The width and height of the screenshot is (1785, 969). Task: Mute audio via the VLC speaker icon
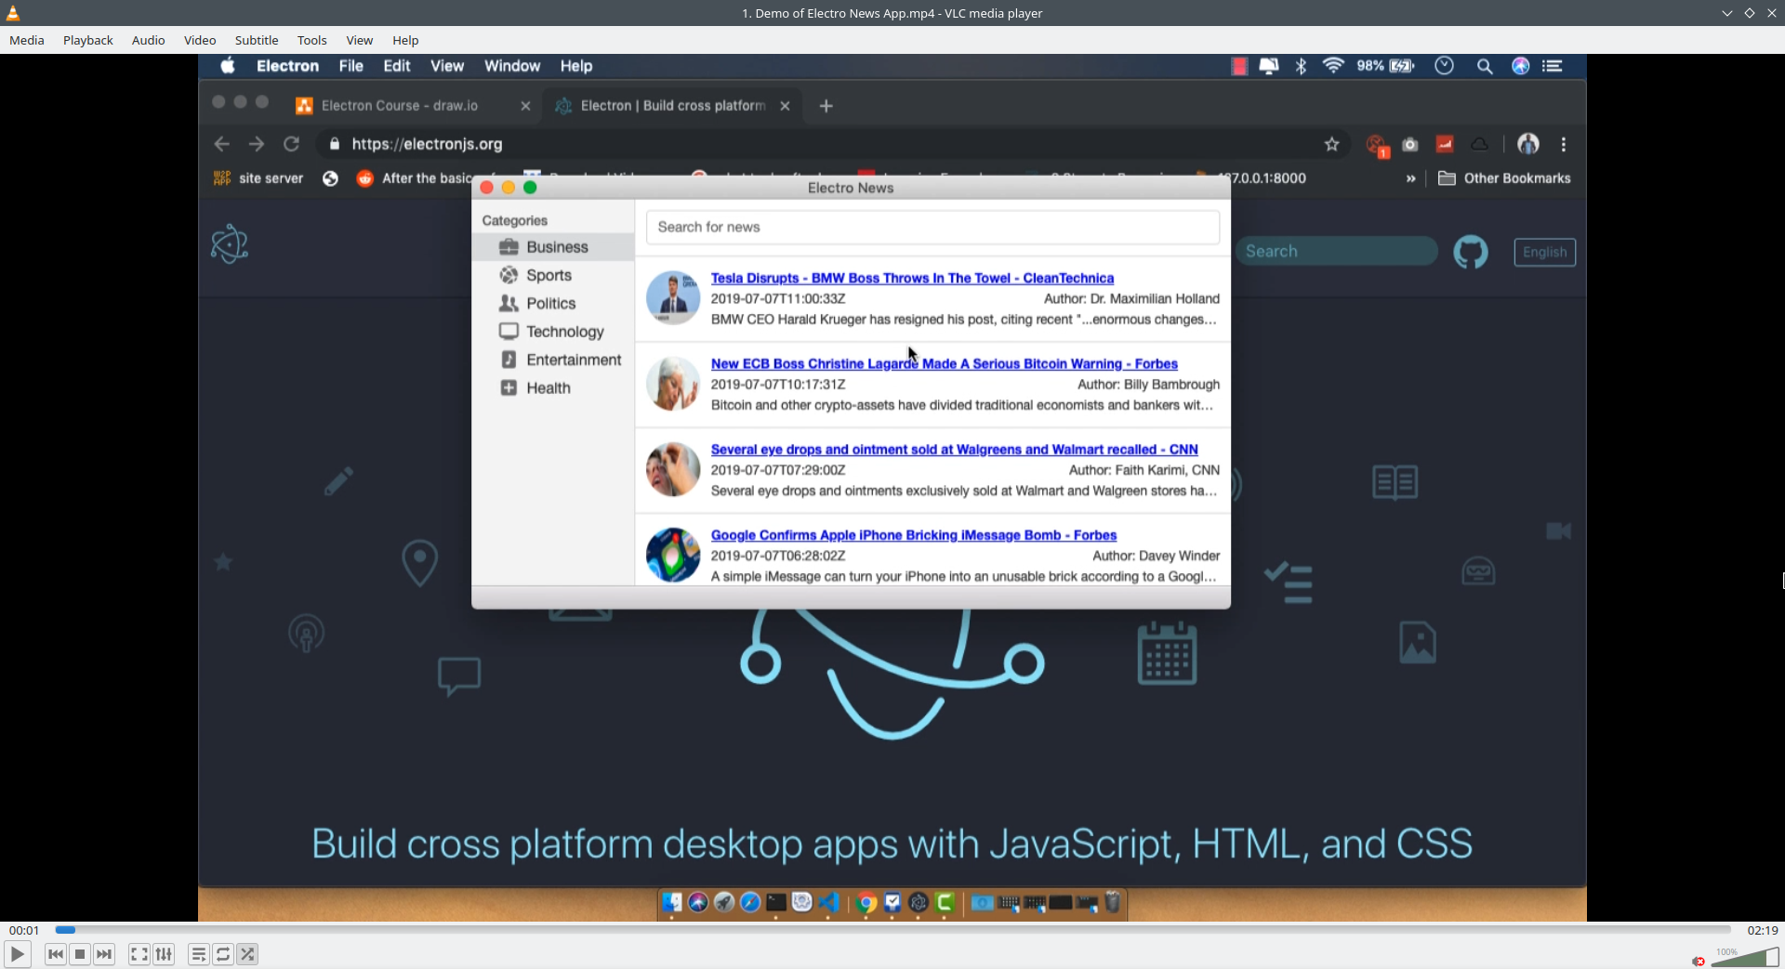[1699, 961]
